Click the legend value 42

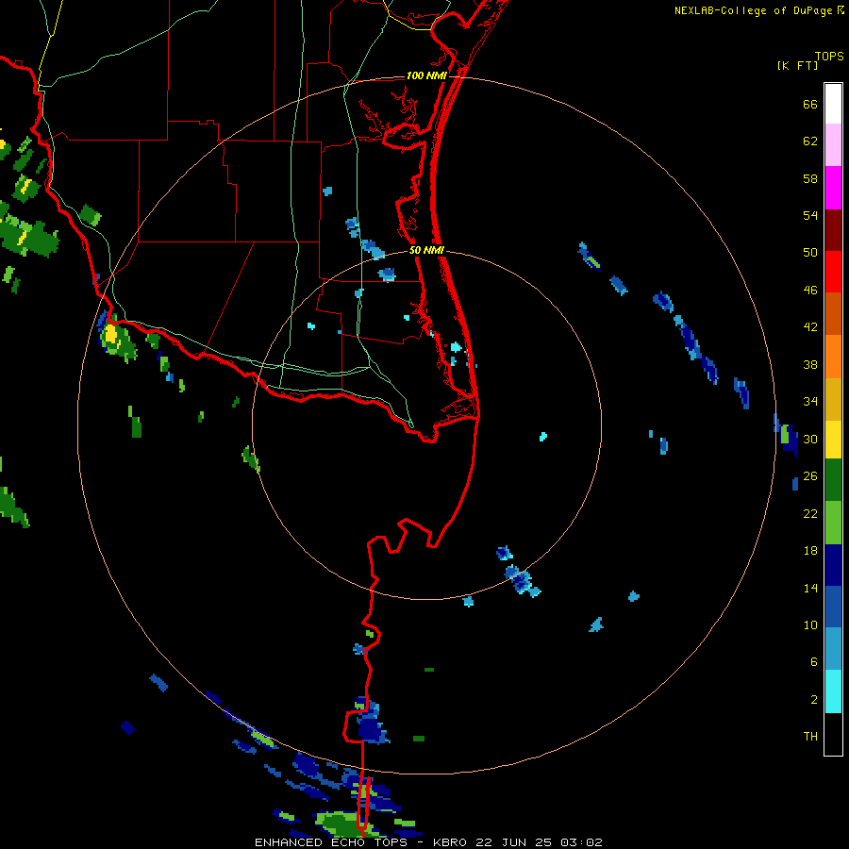click(810, 327)
